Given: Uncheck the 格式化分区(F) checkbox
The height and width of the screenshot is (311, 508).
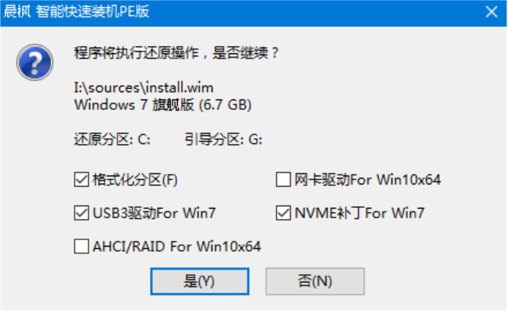Looking at the screenshot, I should 81,180.
